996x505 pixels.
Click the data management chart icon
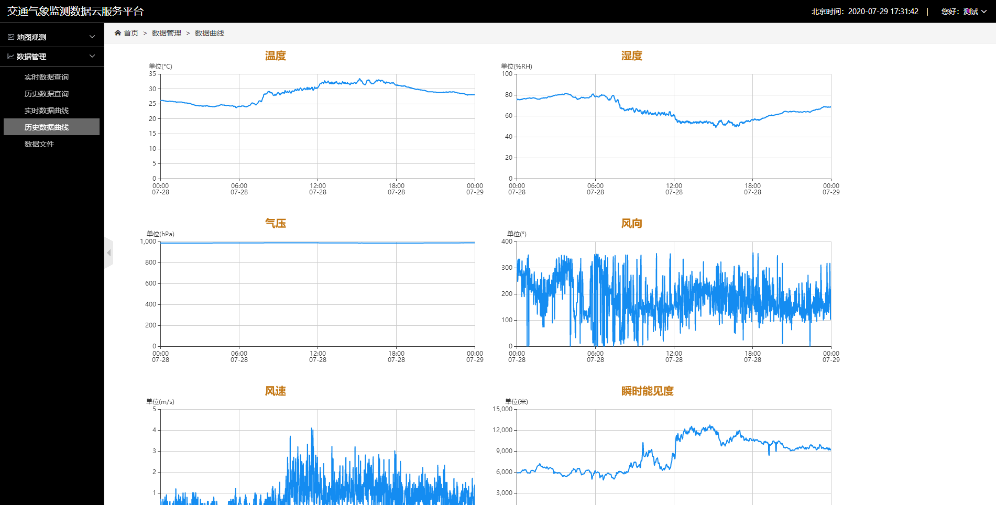click(x=11, y=57)
